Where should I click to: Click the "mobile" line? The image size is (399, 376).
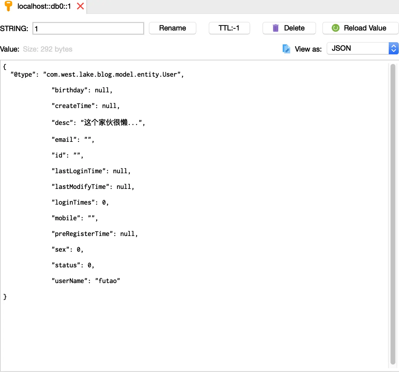pyautogui.click(x=75, y=218)
